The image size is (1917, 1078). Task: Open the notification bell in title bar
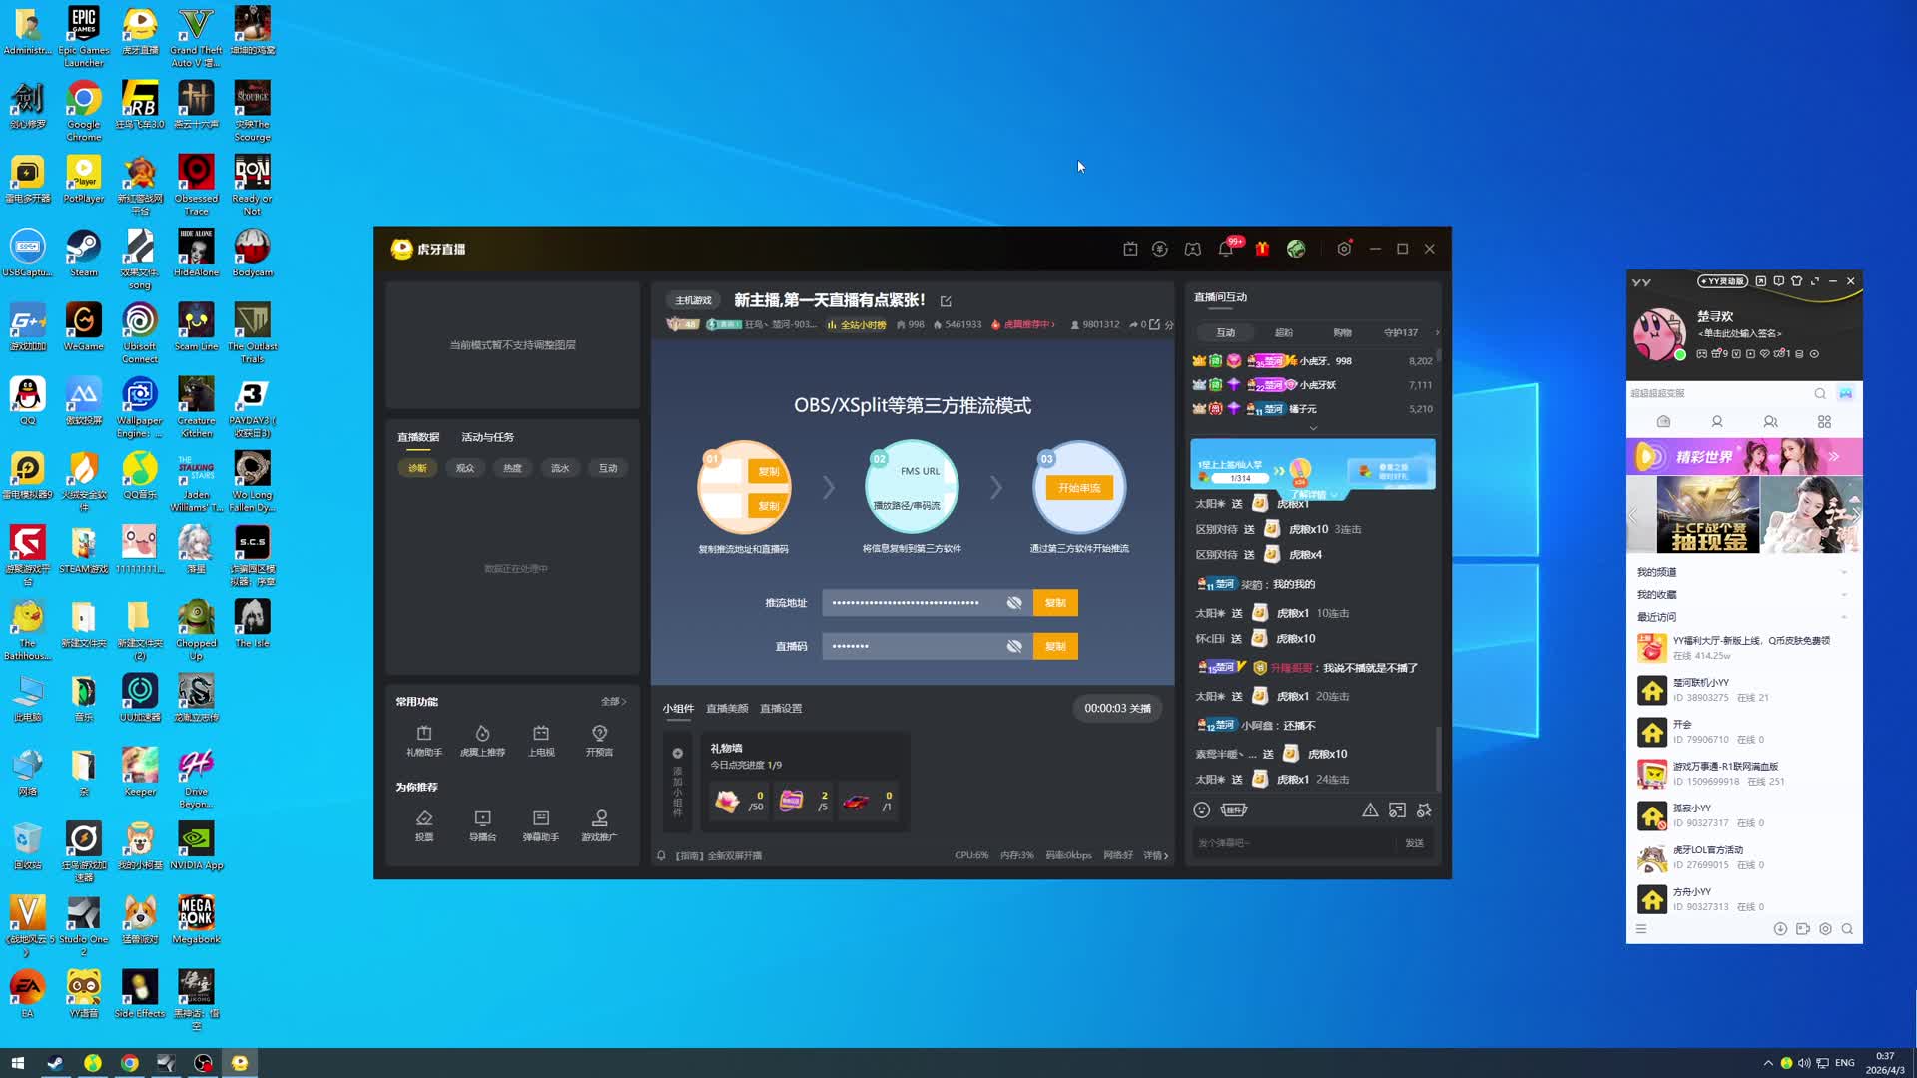(1225, 250)
